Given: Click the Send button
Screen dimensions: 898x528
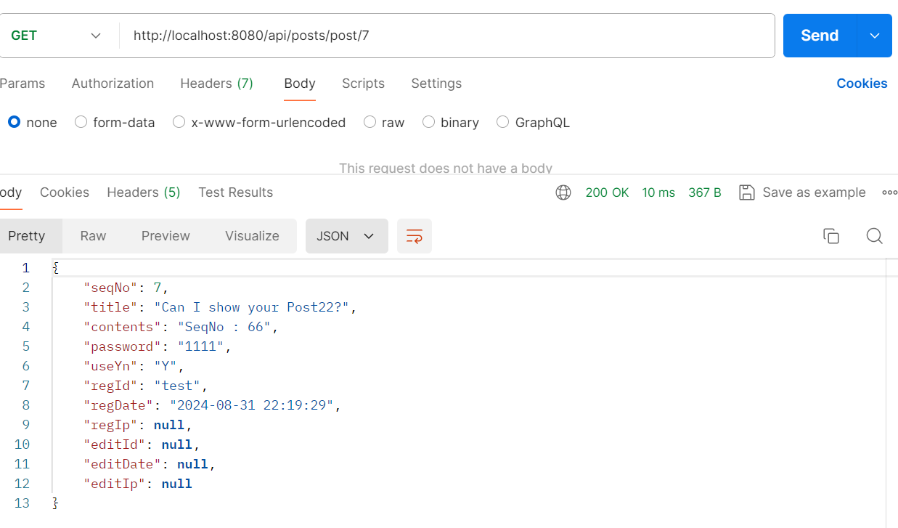Looking at the screenshot, I should click(820, 36).
